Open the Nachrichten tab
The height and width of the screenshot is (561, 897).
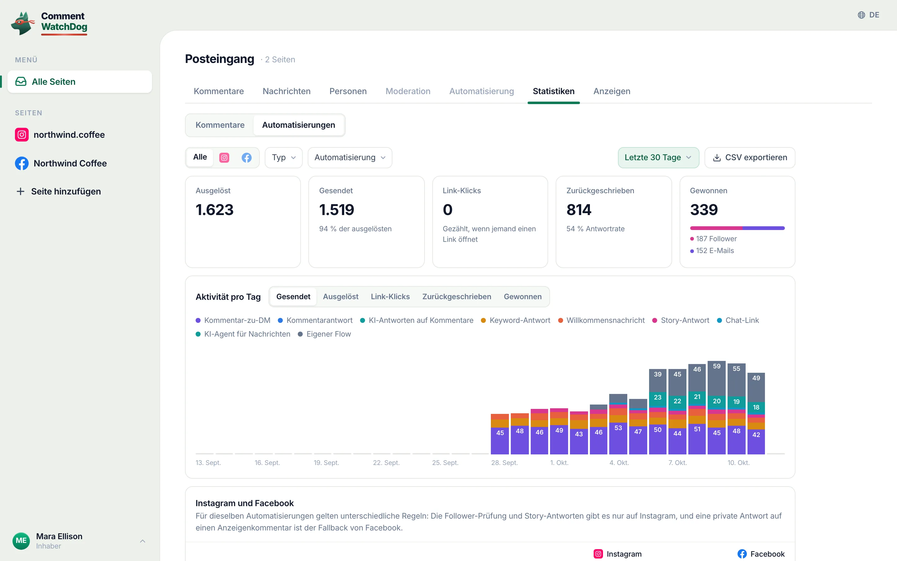pyautogui.click(x=287, y=91)
